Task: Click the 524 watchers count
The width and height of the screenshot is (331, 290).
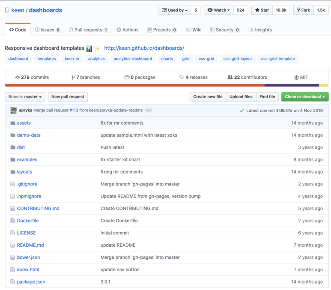Action: click(241, 10)
